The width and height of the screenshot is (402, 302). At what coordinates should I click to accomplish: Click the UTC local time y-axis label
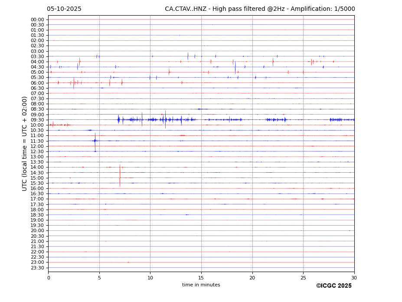[25, 143]
